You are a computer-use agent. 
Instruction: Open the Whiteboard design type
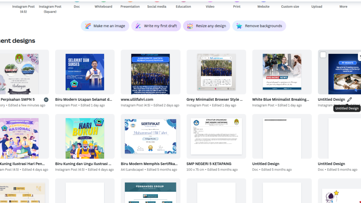pyautogui.click(x=103, y=7)
